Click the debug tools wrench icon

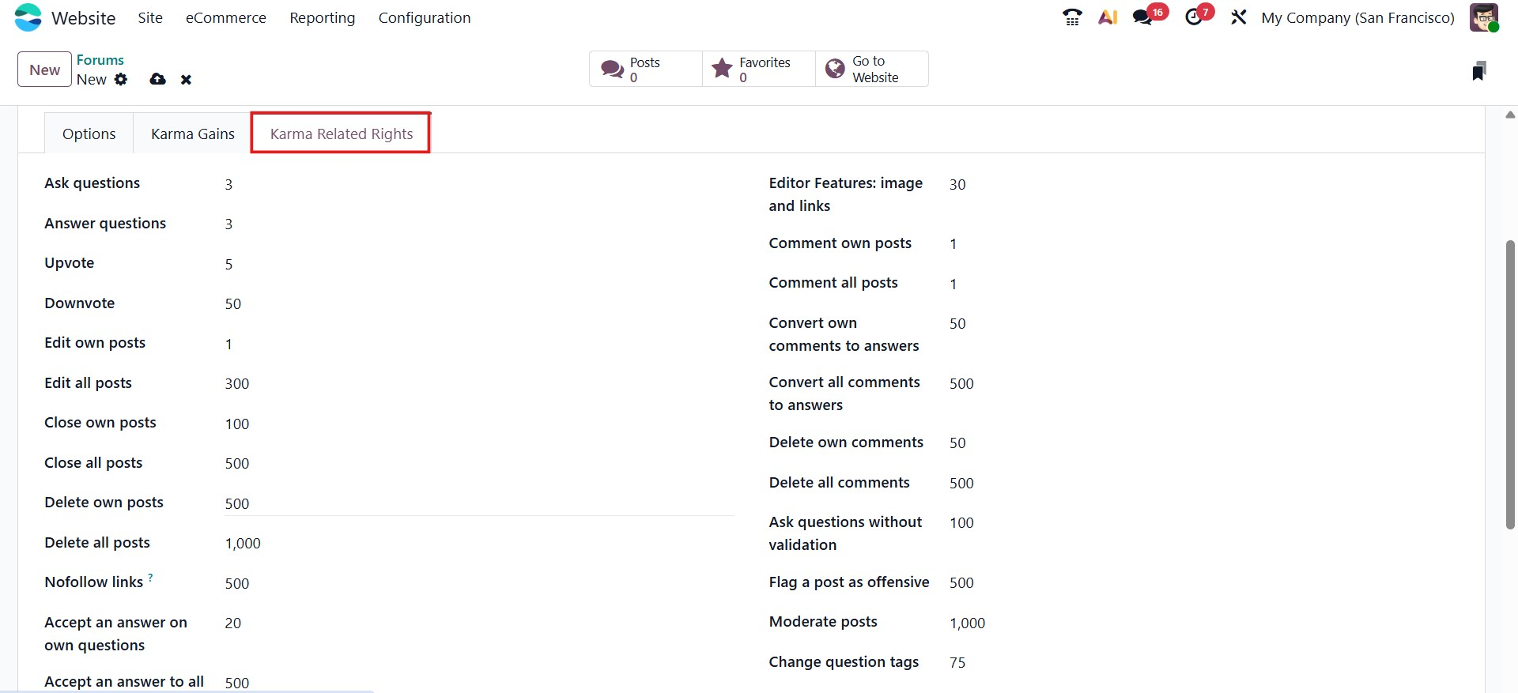(x=1238, y=17)
